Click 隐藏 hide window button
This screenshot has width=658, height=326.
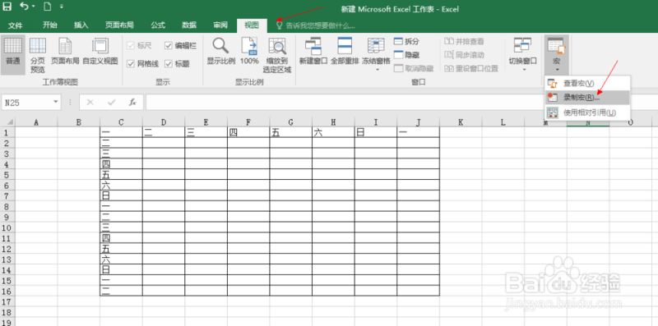[406, 55]
